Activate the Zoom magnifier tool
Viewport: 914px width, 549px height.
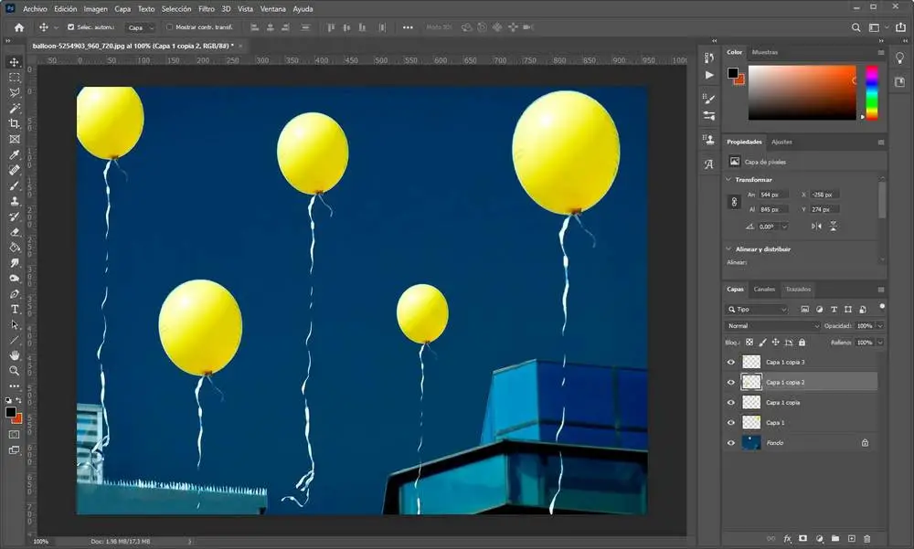click(x=15, y=371)
